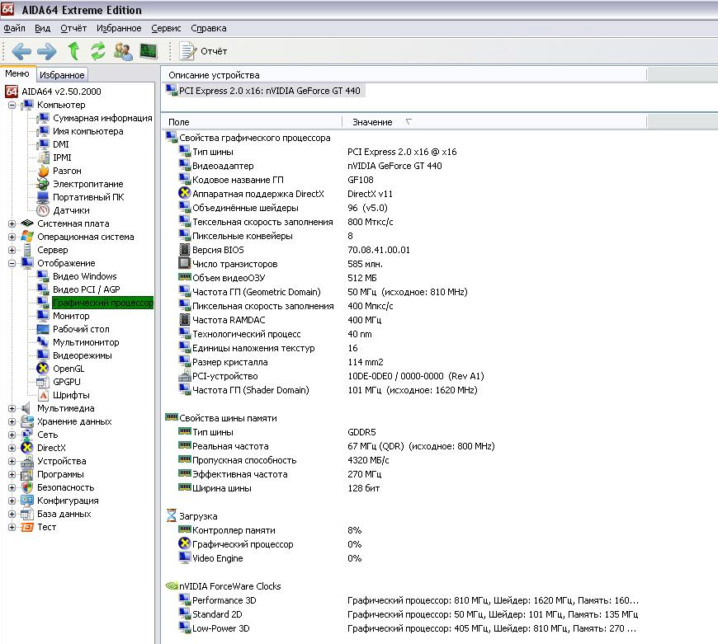Select AIDA64 v2.50.2000 root node
The height and width of the screenshot is (644, 718).
coord(61,92)
